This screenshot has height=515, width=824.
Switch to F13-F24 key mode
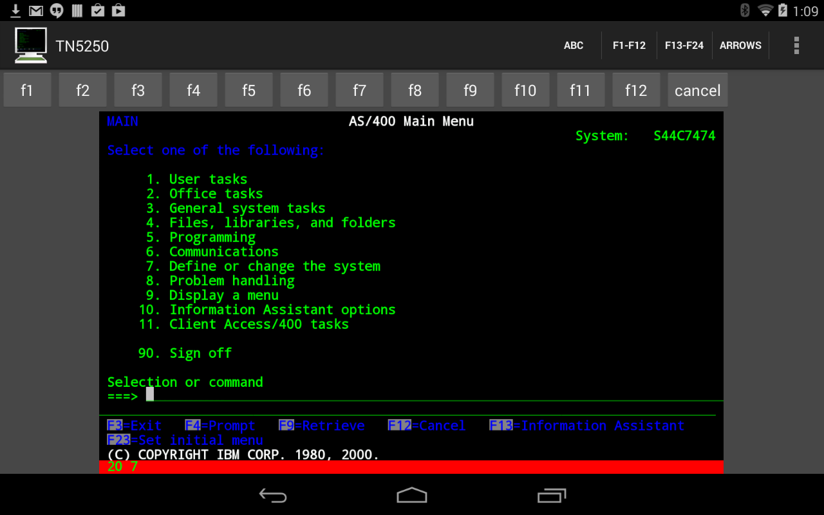coord(684,45)
